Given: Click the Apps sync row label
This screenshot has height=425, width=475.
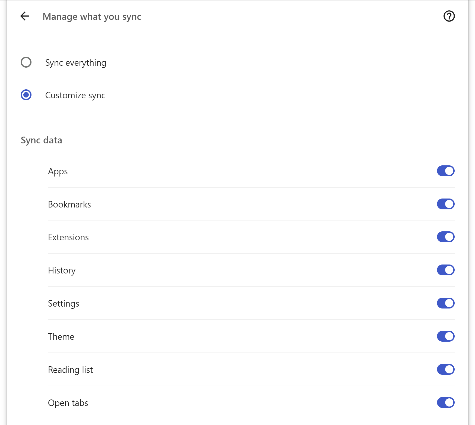Looking at the screenshot, I should [58, 171].
